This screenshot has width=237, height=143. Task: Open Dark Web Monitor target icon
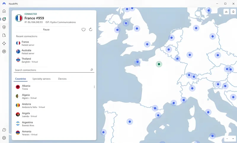tap(4, 51)
